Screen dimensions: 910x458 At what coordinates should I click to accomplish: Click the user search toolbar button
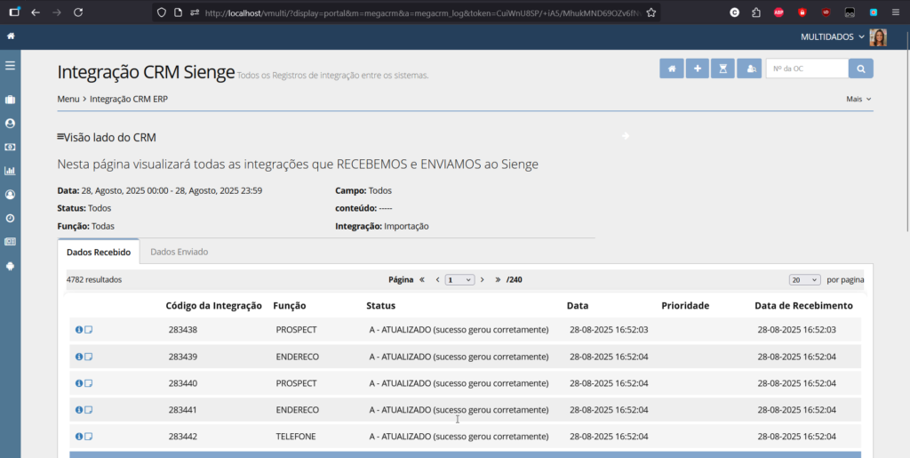(x=749, y=68)
